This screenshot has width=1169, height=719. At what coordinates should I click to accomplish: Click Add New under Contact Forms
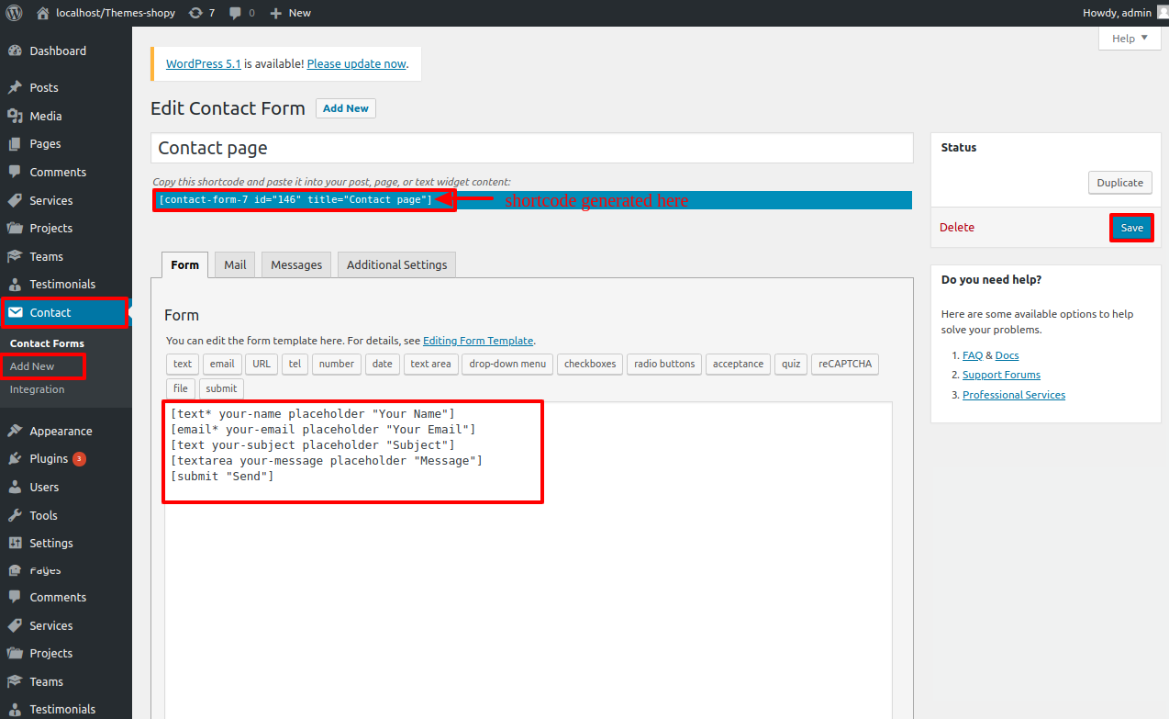pos(32,366)
